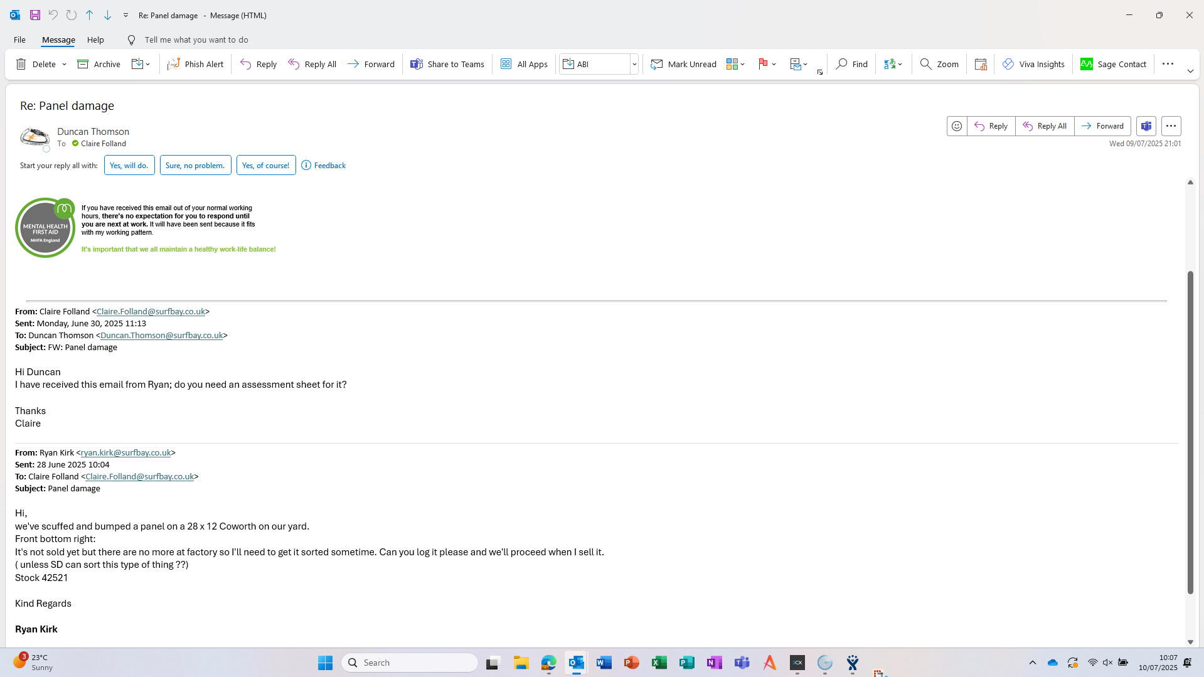Mark the email as unread
Viewport: 1204px width, 677px height.
pyautogui.click(x=683, y=64)
